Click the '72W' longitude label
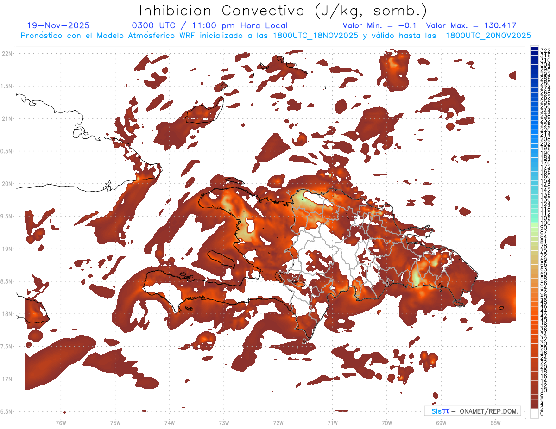Screen dimensions: 556x429 [x=278, y=423]
